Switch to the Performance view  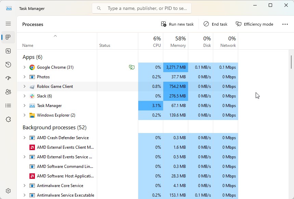coord(8,51)
